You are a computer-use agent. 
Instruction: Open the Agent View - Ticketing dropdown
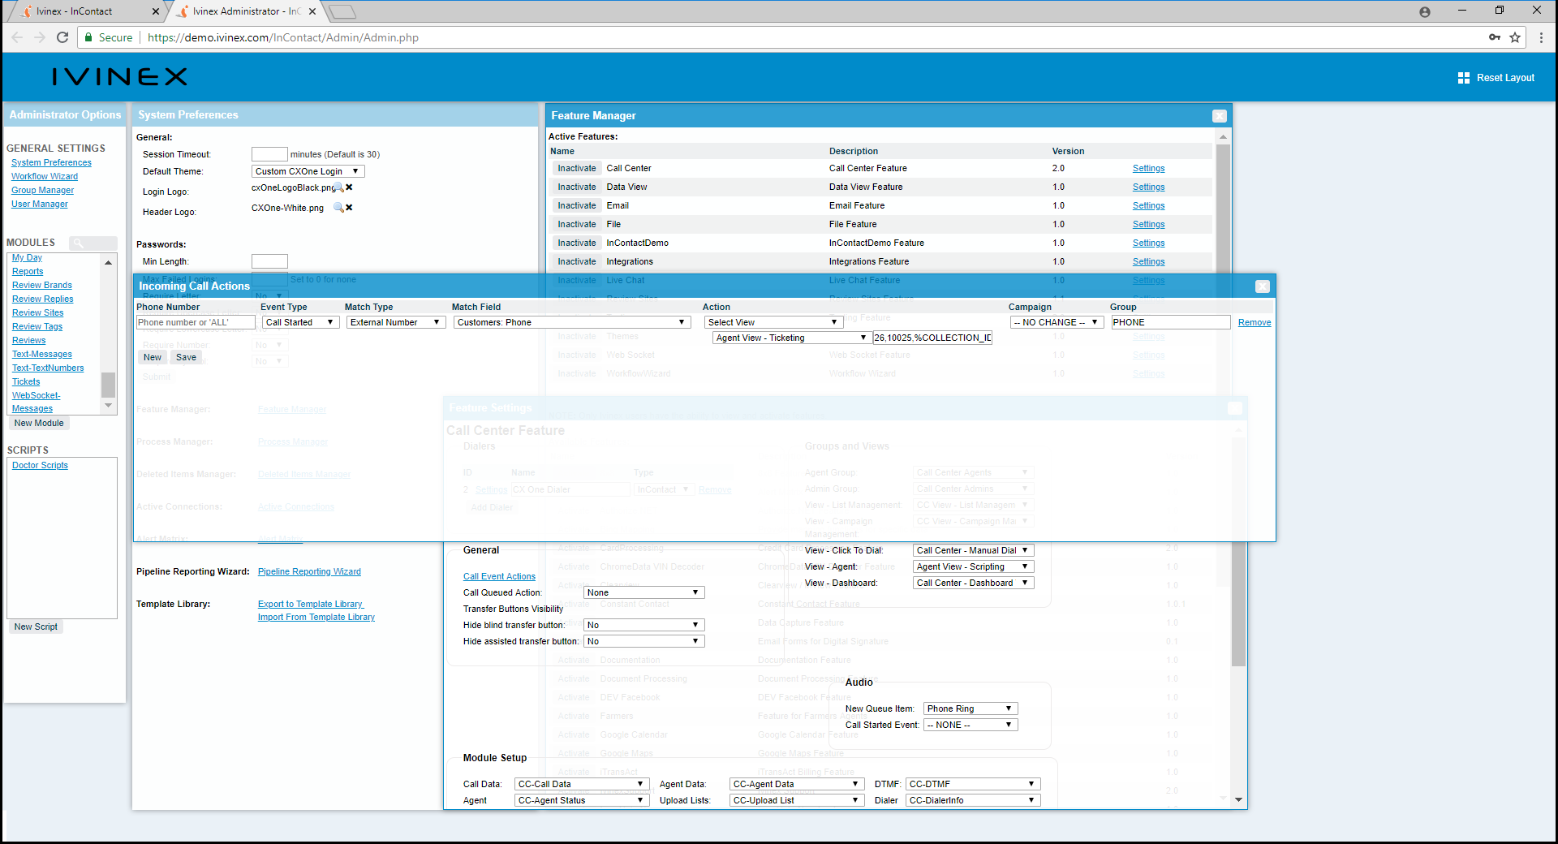791,338
